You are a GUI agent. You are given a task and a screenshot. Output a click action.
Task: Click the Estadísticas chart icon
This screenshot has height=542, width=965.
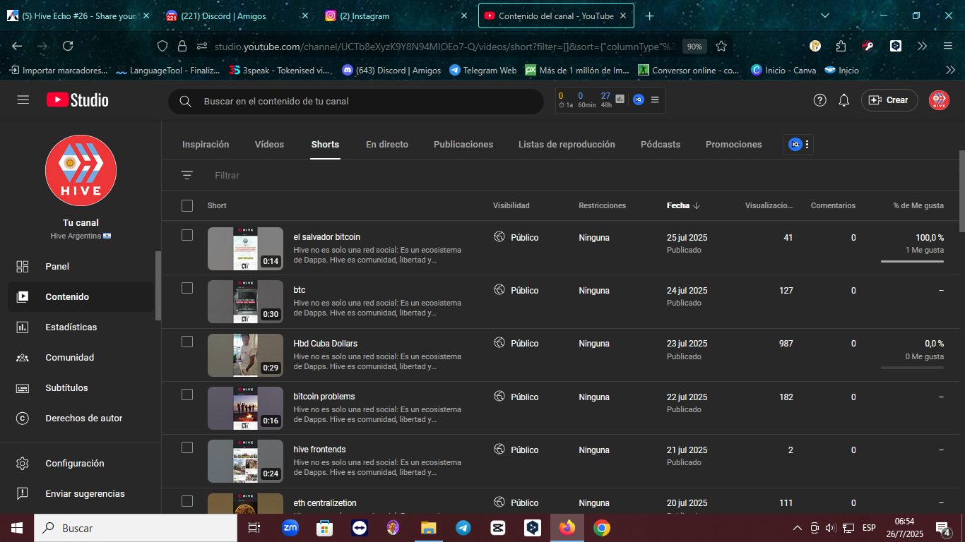(23, 327)
